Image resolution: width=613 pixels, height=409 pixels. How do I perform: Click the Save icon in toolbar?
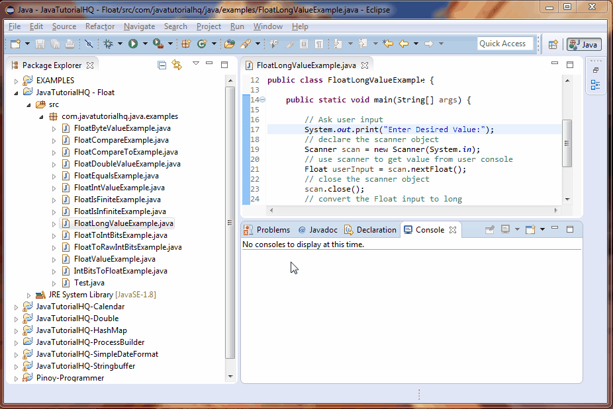pyautogui.click(x=40, y=44)
